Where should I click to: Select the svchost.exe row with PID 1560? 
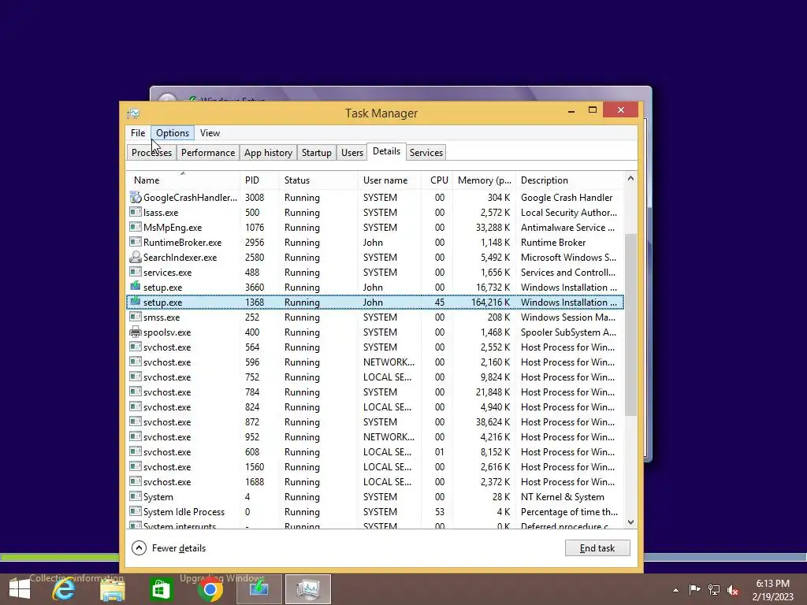374,466
